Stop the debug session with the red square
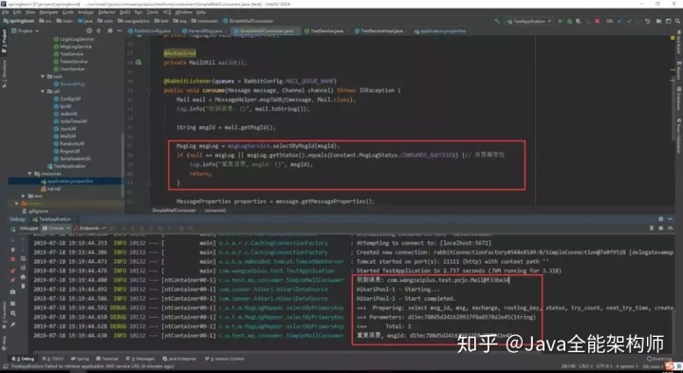 click(x=12, y=259)
